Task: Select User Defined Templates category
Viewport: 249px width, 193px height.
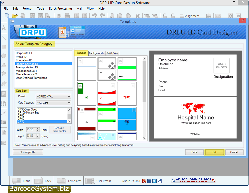Action: 31,78
